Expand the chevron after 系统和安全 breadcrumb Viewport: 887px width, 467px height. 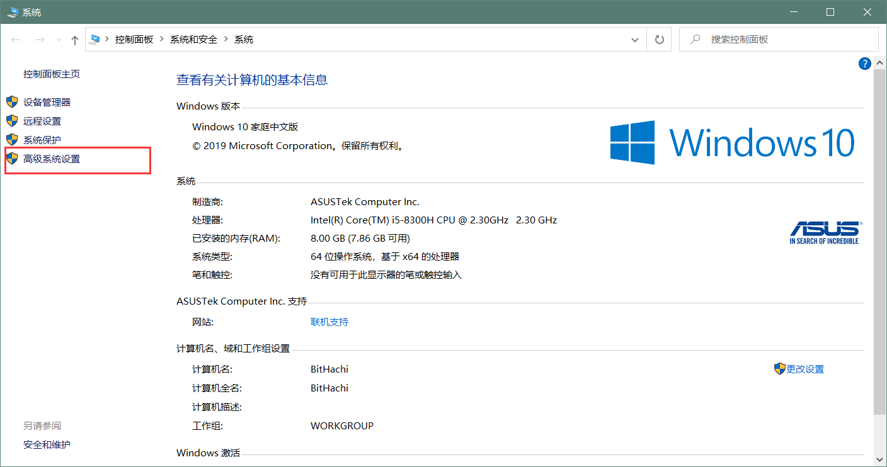[226, 39]
